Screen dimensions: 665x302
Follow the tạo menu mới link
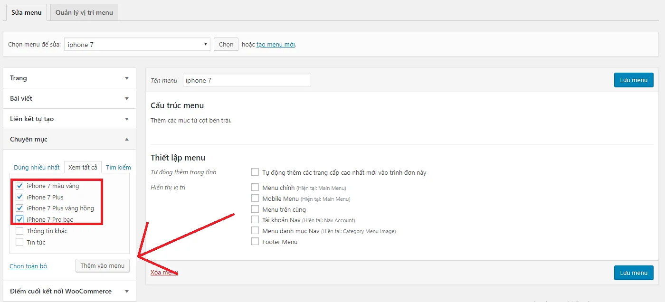(x=276, y=45)
